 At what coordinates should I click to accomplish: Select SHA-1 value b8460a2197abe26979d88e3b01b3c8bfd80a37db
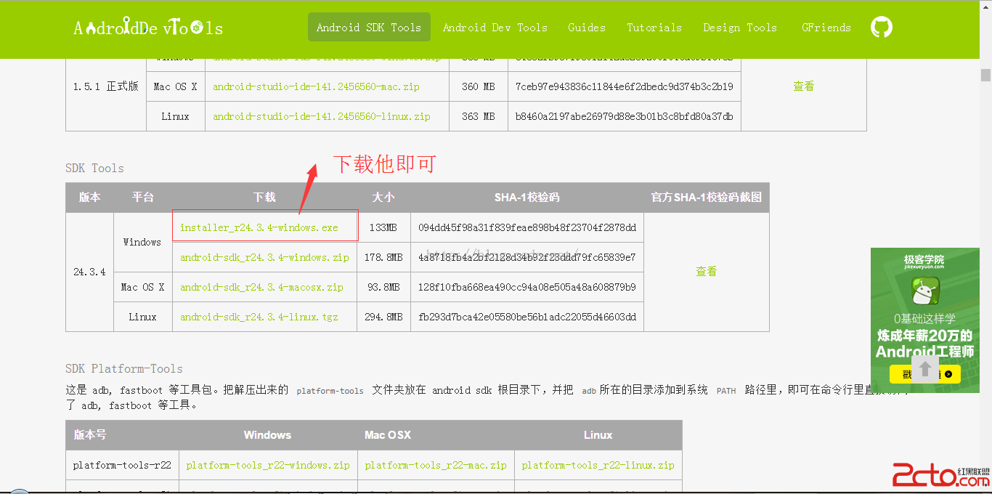(625, 116)
